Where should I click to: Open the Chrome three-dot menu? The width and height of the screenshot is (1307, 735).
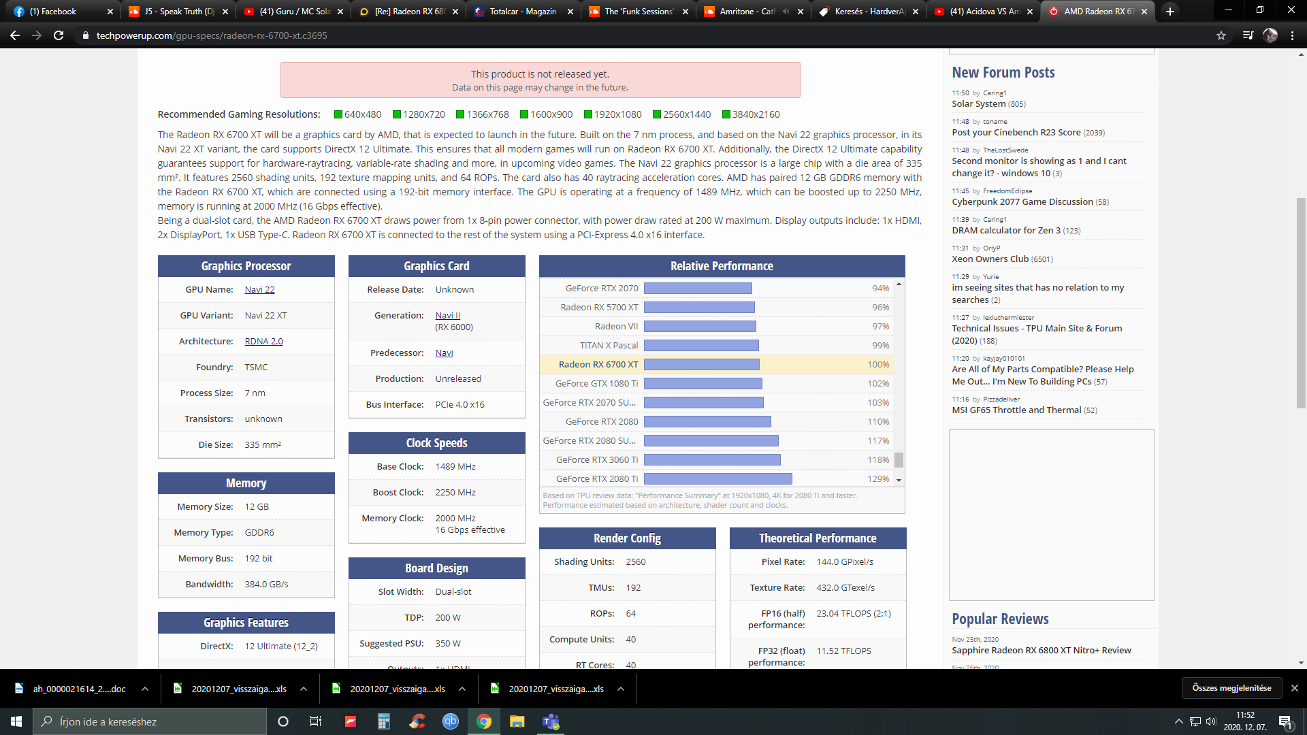coord(1292,35)
